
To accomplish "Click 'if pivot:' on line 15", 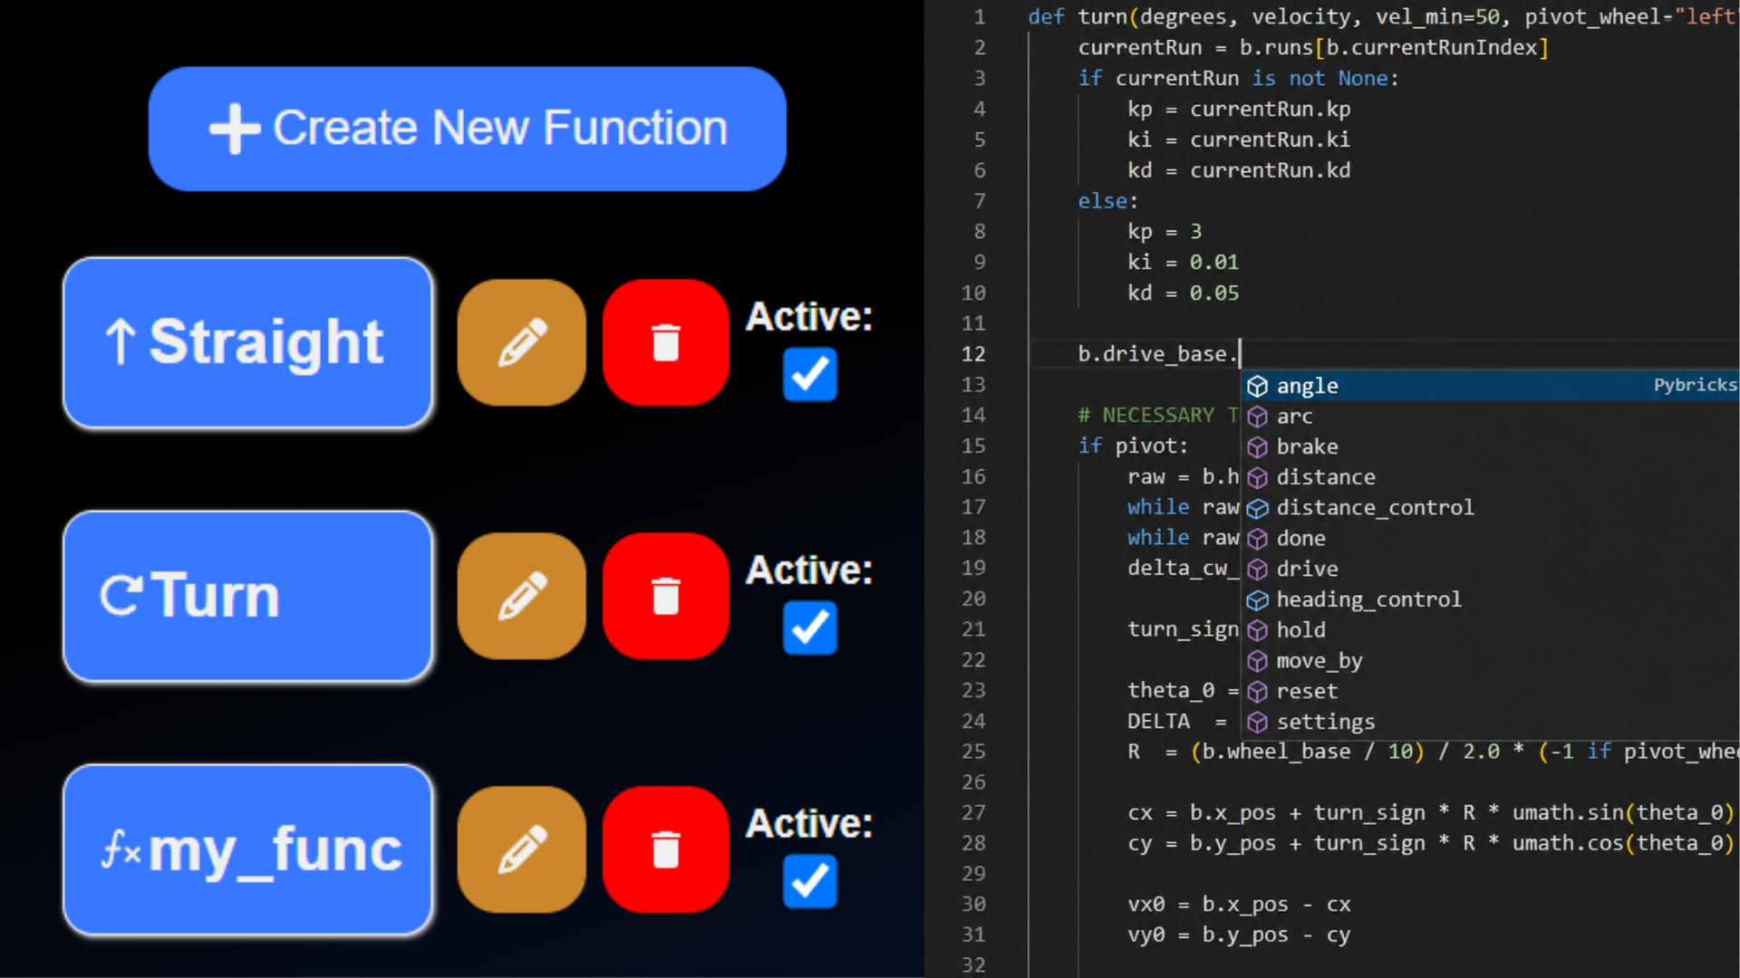I will pos(1132,446).
